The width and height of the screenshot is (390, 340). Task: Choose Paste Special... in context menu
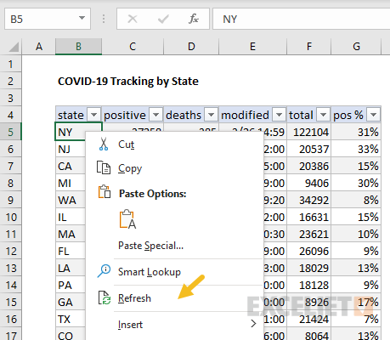(x=174, y=246)
